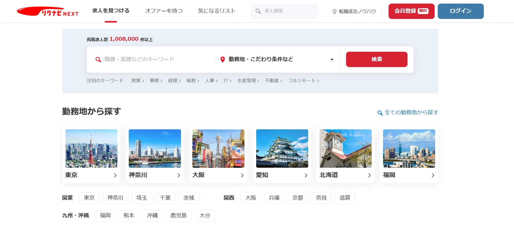This screenshot has width=514, height=242.
Task: Select the 埼玉 region chip
Action: [142, 198]
